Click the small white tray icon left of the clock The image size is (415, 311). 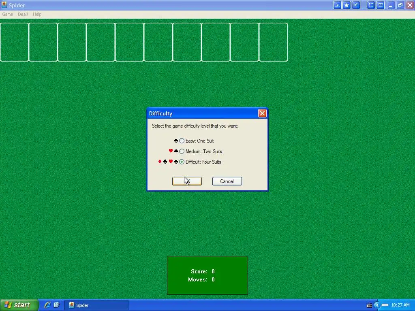385,305
